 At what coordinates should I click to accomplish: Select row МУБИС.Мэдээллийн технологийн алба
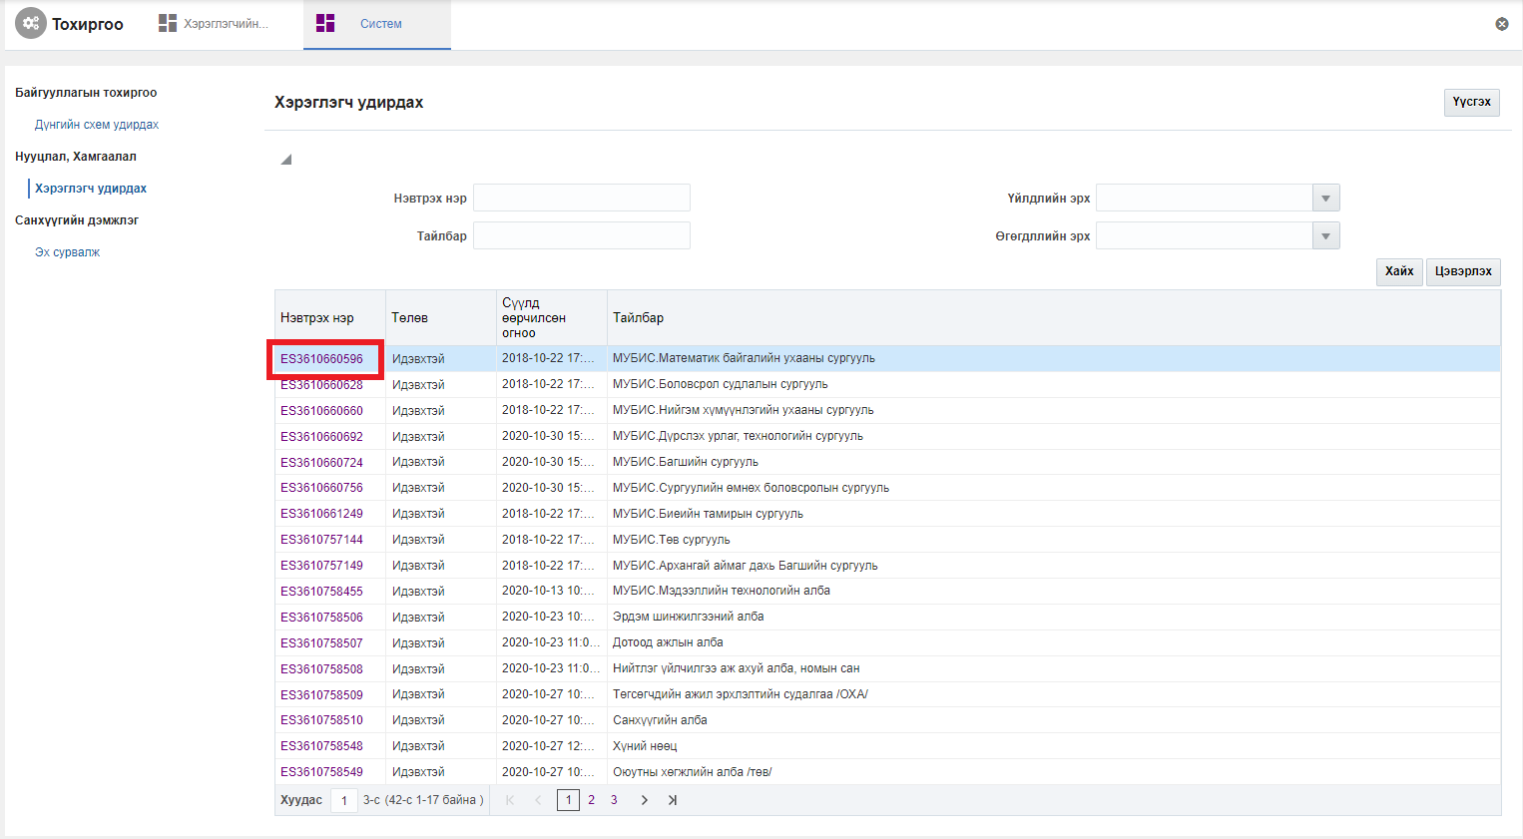click(x=887, y=592)
